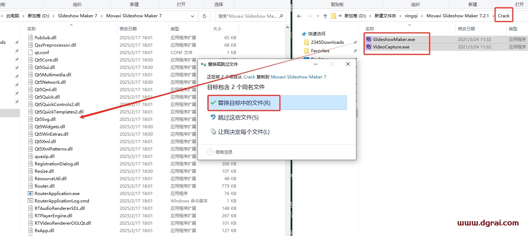Select Router.dll file icon

click(x=30, y=186)
